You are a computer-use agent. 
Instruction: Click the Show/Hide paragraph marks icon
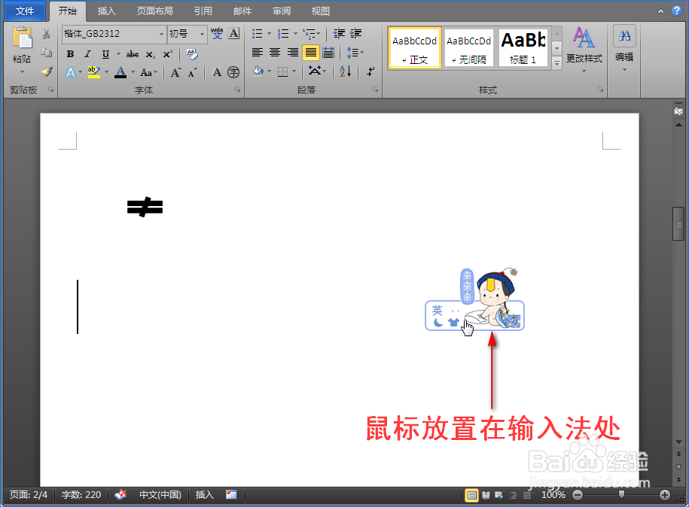[369, 72]
